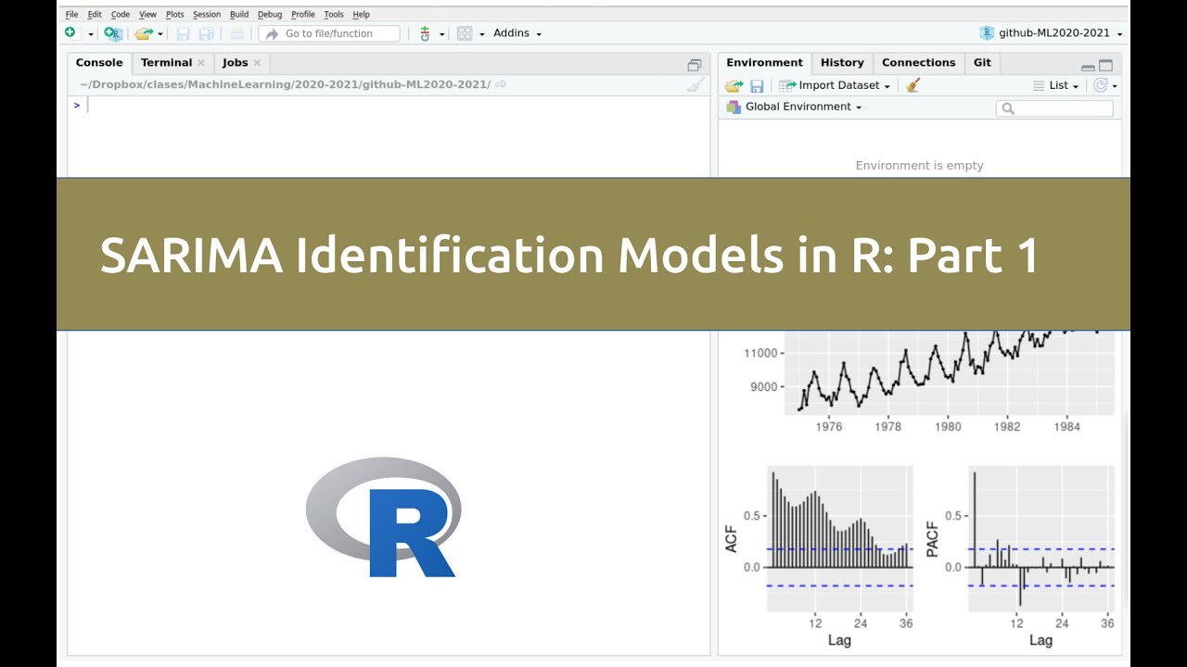
Task: Open the Edit menu
Action: (x=95, y=14)
